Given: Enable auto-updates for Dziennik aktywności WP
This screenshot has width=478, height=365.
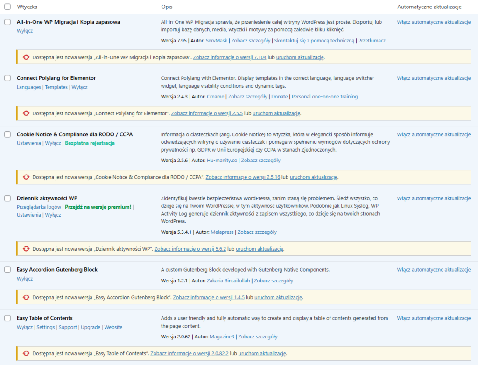Looking at the screenshot, I should click(434, 198).
